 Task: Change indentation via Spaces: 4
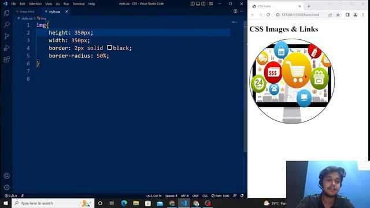coord(171,196)
